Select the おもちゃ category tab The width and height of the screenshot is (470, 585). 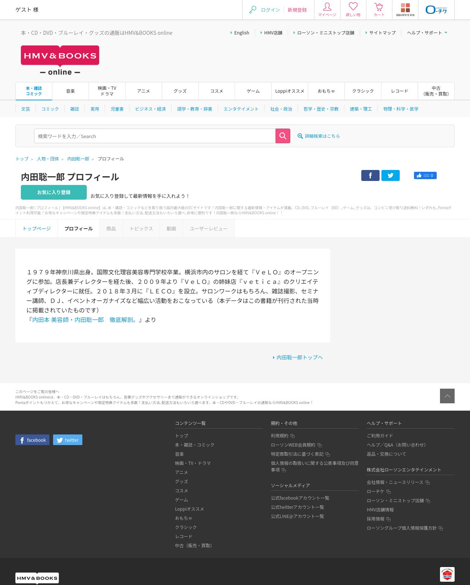click(327, 91)
